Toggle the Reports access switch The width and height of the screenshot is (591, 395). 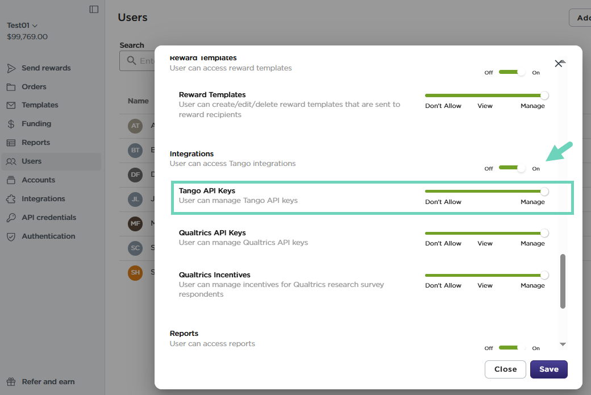coord(513,347)
